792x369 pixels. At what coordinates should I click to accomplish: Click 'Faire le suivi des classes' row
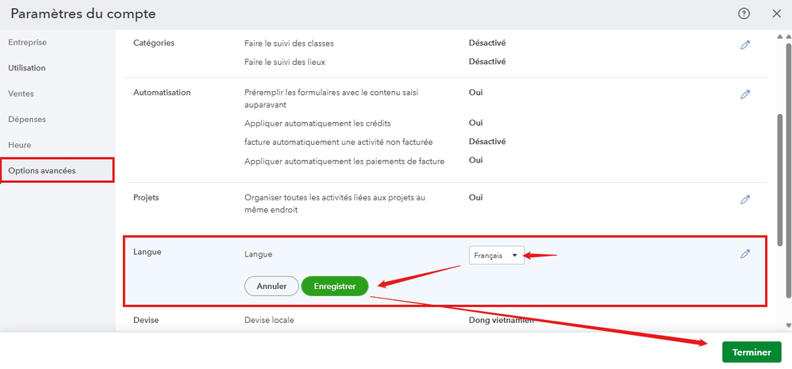289,44
